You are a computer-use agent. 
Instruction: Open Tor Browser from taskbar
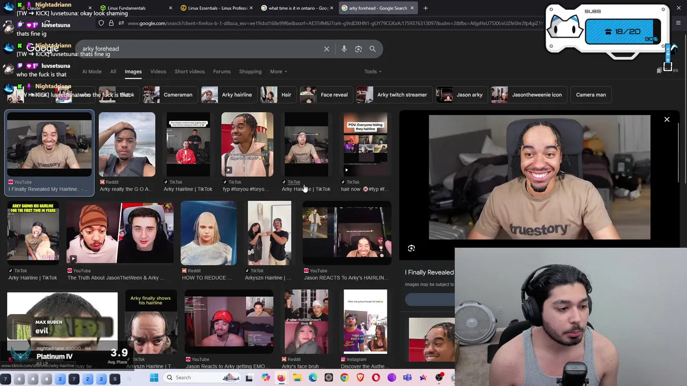click(x=392, y=377)
